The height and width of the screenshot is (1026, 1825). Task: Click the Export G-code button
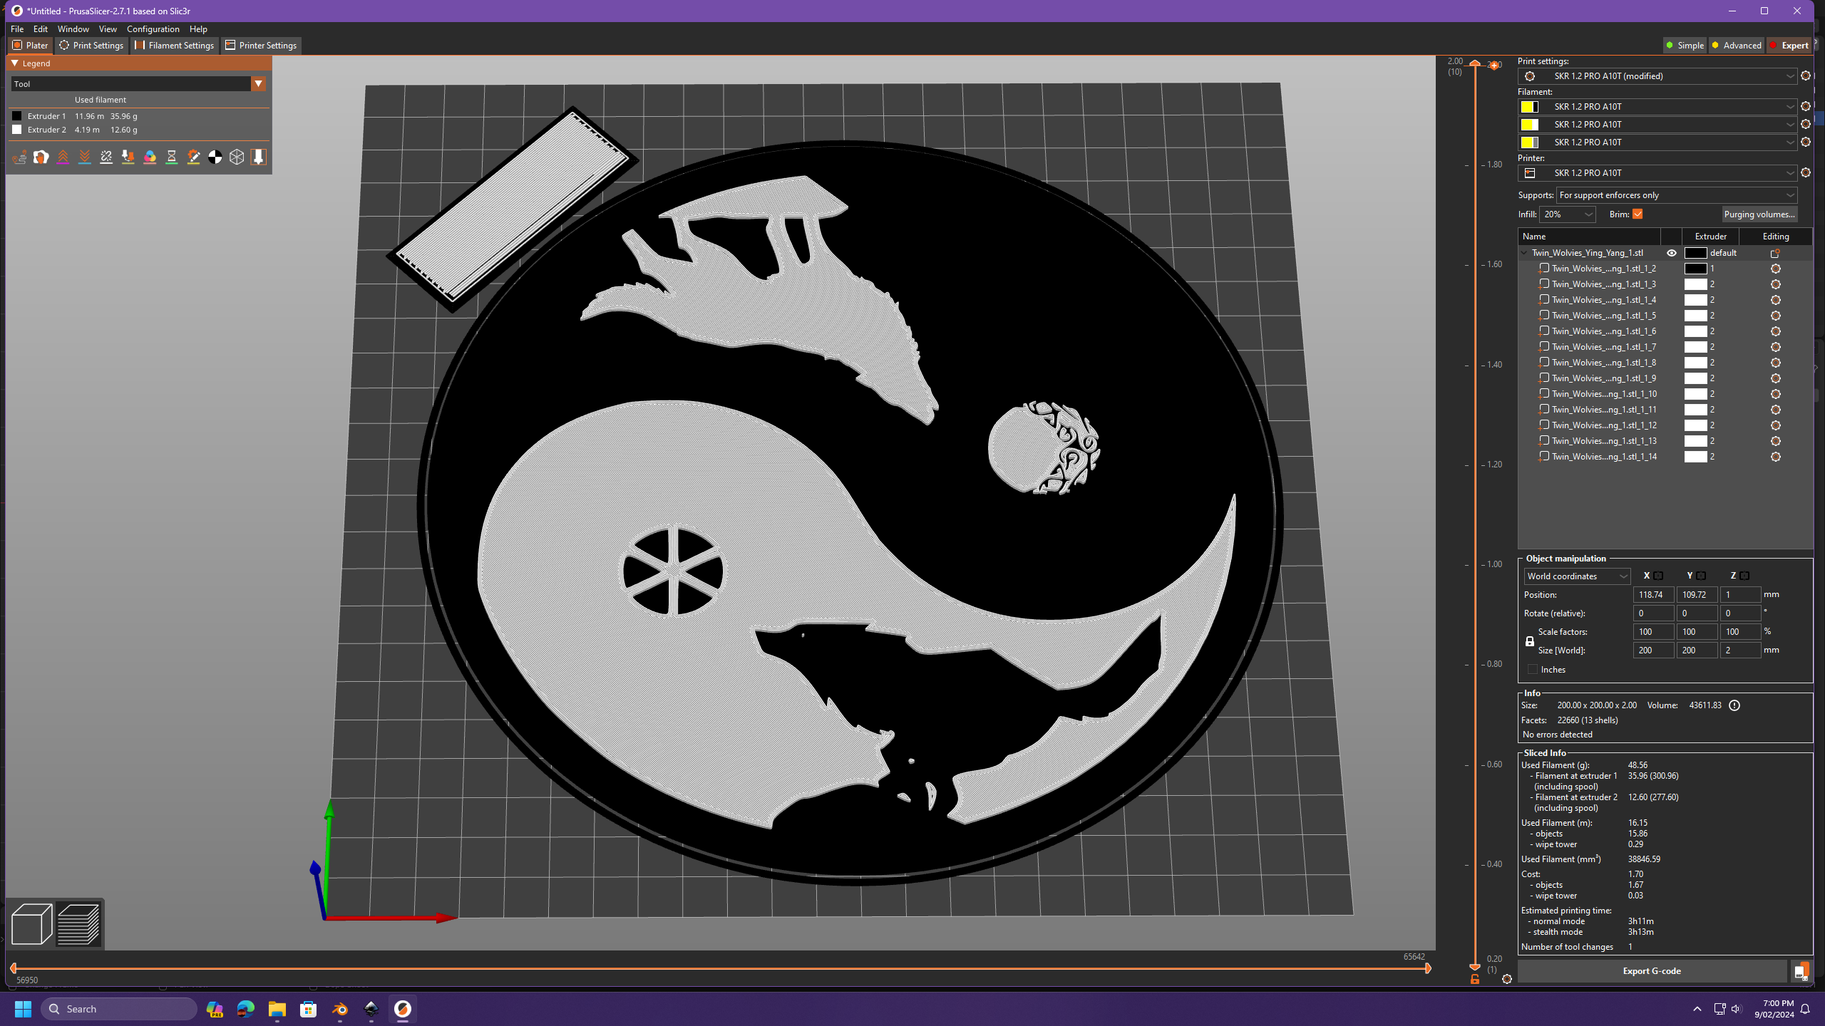[1652, 970]
